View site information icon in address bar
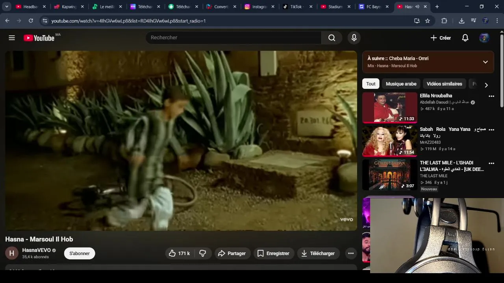Screen dimensions: 504x283 pyautogui.click(x=45, y=21)
